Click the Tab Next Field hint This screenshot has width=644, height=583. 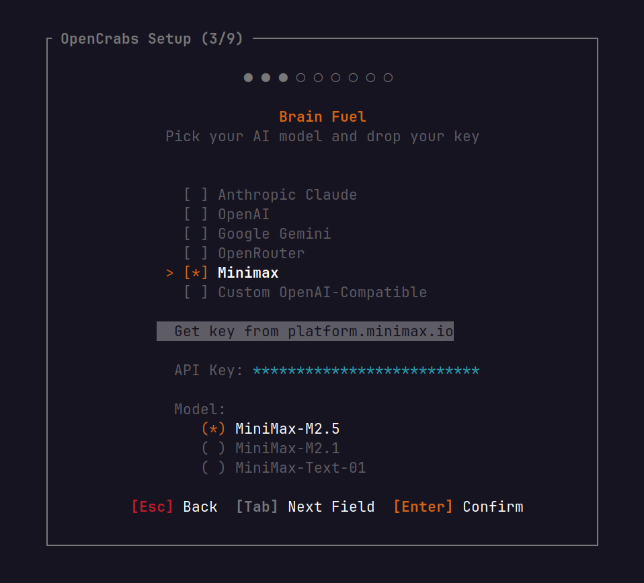coord(305,506)
